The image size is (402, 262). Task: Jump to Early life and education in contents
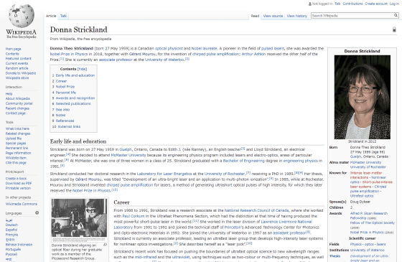pos(75,75)
